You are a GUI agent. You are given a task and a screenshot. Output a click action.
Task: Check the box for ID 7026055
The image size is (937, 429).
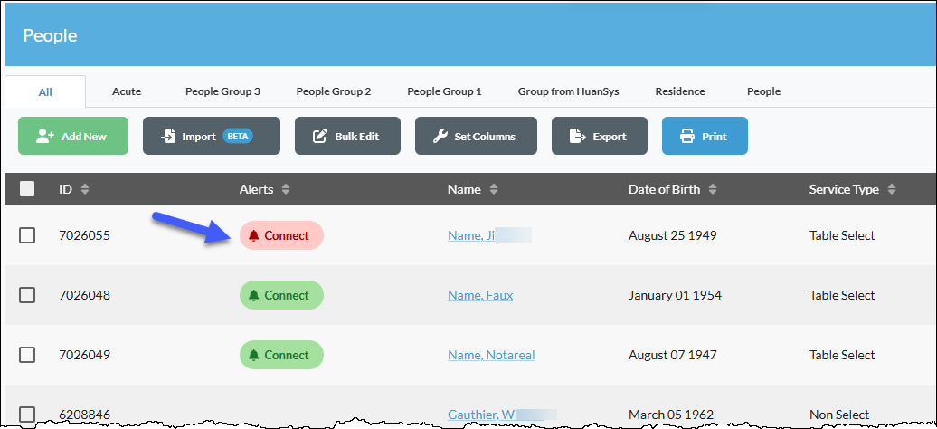pos(27,235)
